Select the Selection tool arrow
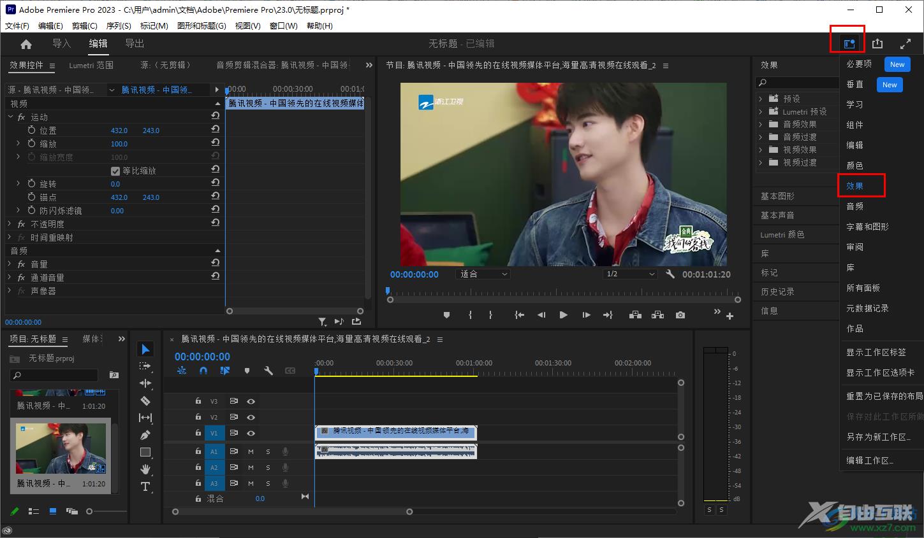 coord(145,349)
